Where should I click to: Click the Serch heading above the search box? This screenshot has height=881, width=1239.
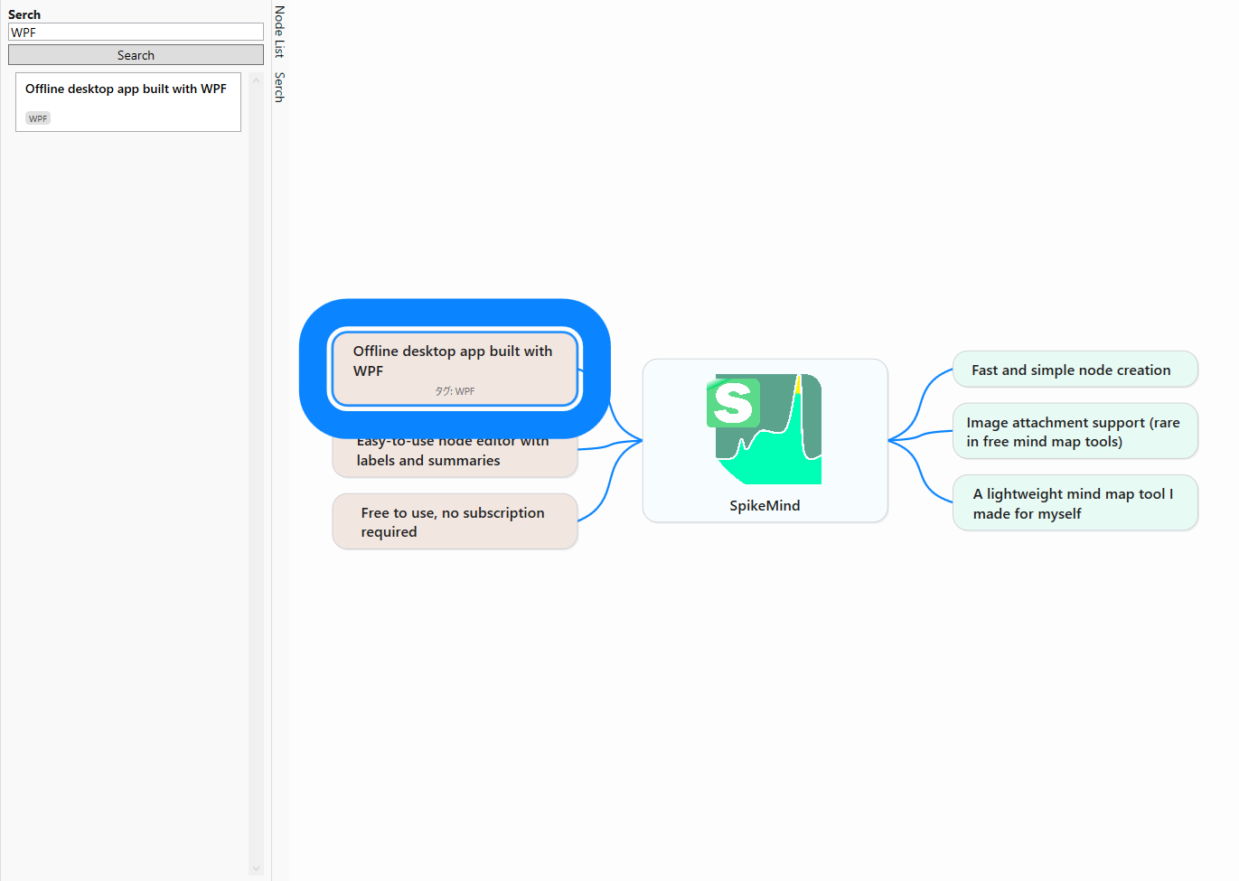point(24,14)
